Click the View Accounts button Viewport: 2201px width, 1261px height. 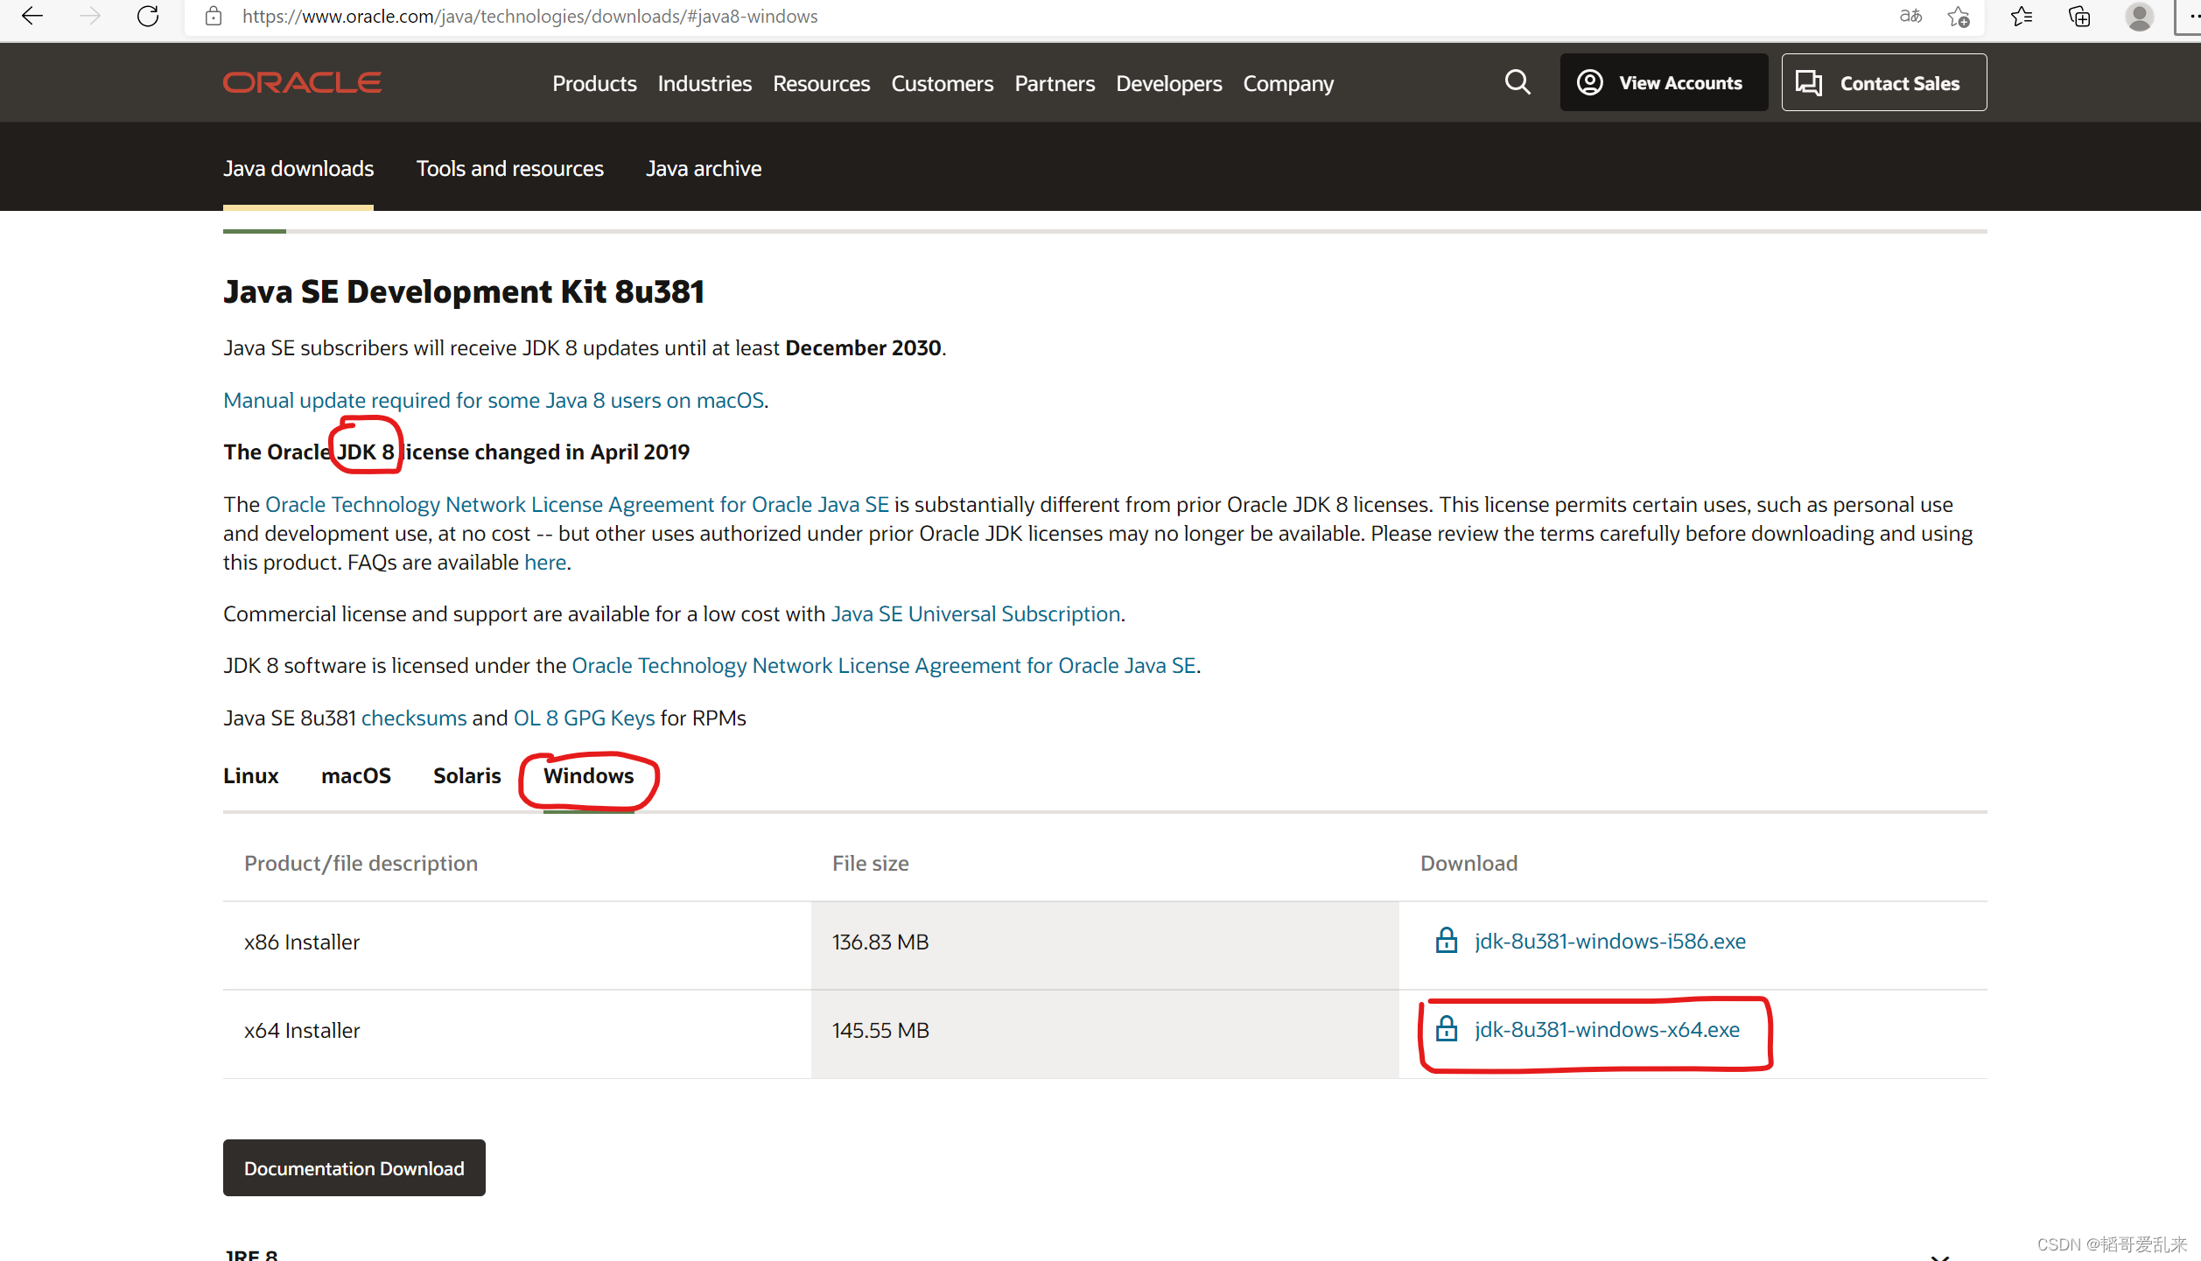click(1664, 82)
